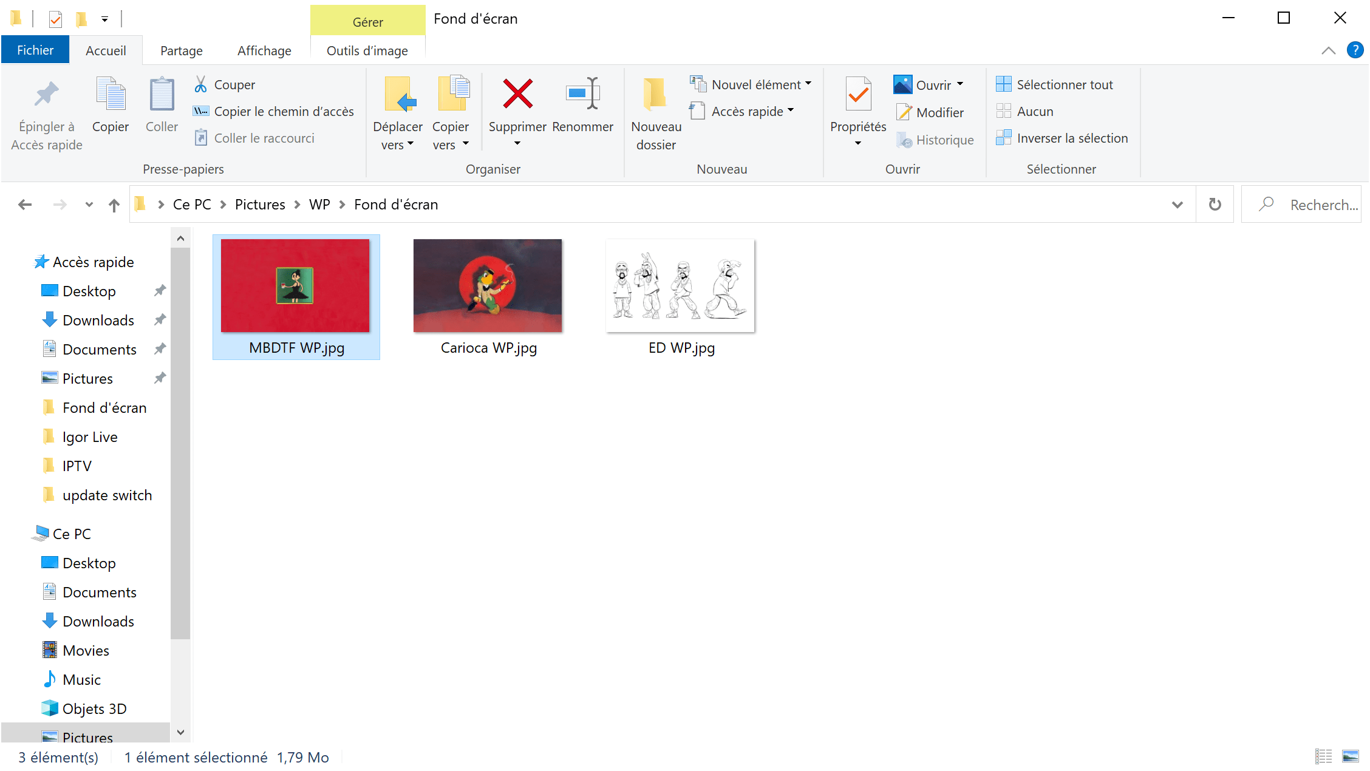Open the Historique of the file
Screen dimensions: 1370x771
tap(935, 140)
